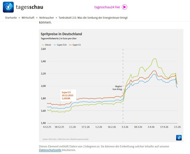Click the Tankrabatt 2.0 breadcrumb title
The width and height of the screenshot is (190, 154).
[x=93, y=18]
